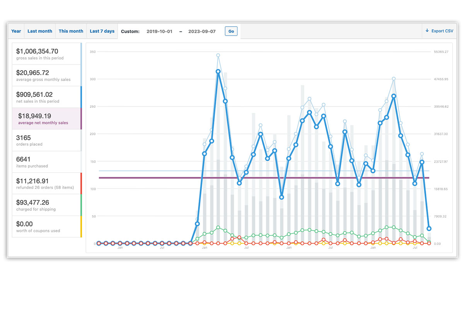Select the Last month tab
This screenshot has width=464, height=309.
click(x=40, y=31)
